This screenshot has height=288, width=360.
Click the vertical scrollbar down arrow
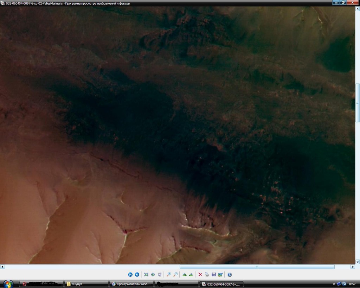coord(358,262)
